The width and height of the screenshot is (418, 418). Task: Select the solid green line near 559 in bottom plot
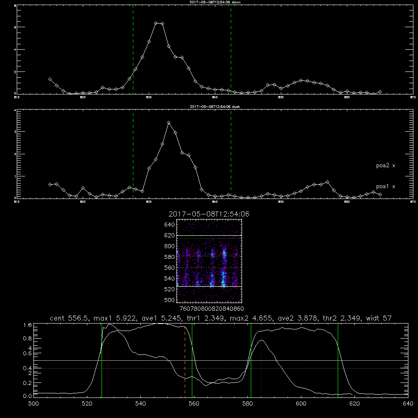click(x=192, y=360)
